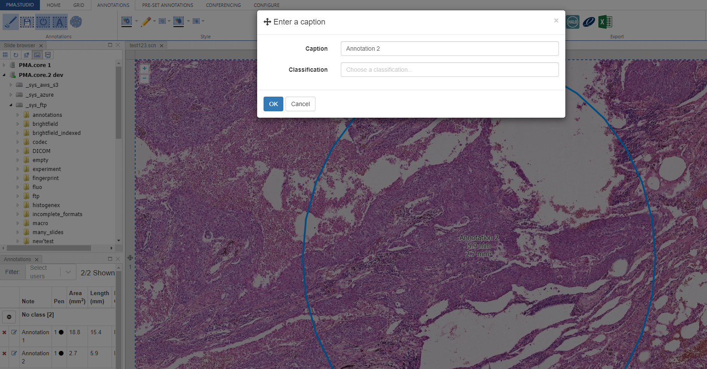
Task: Click the black pen color dot for Annotation 1
Action: pos(61,332)
